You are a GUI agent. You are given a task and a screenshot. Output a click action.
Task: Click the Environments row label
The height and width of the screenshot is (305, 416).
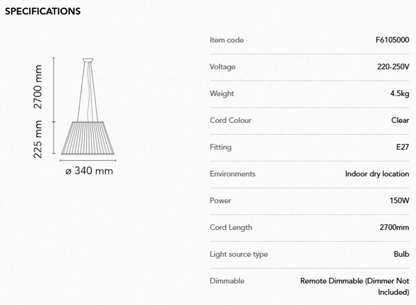coord(232,174)
